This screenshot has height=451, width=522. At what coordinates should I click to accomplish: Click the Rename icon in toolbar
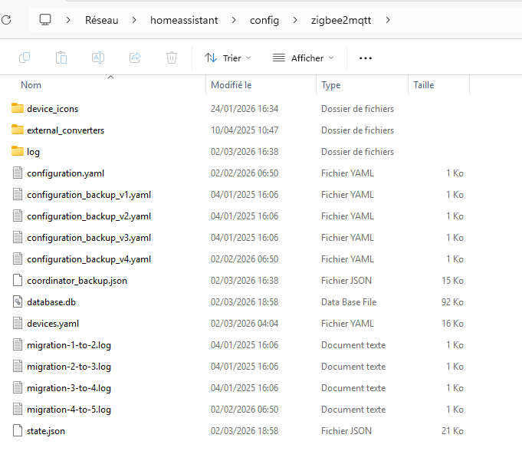98,58
